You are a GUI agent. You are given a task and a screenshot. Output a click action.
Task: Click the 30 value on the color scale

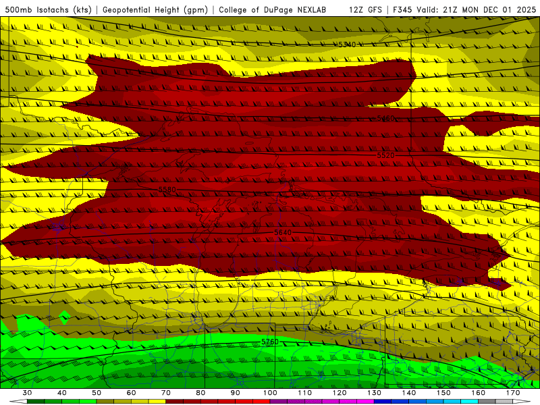point(27,393)
